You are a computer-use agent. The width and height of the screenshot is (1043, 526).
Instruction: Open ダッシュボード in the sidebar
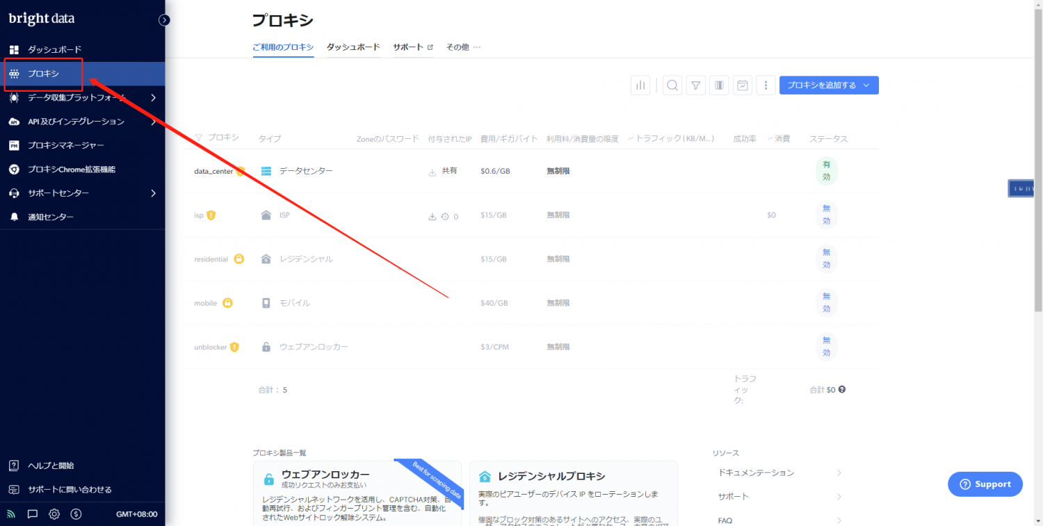pos(82,49)
